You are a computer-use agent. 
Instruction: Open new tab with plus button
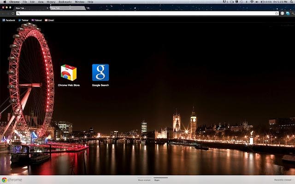pyautogui.click(x=88, y=8)
